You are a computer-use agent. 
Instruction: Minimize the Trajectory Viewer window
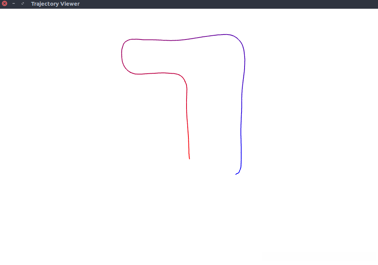tap(14, 4)
